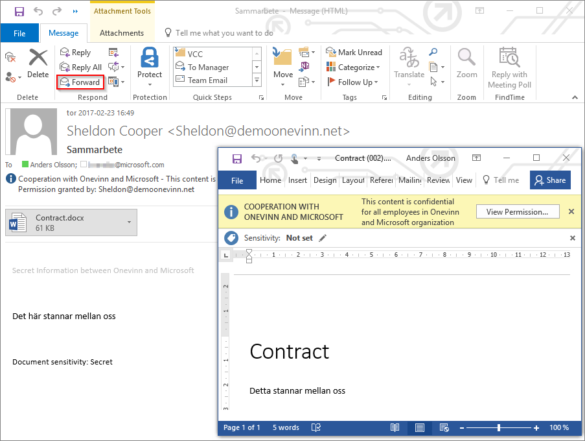Click Reply All in the ribbon
This screenshot has width=585, height=441.
click(x=80, y=67)
